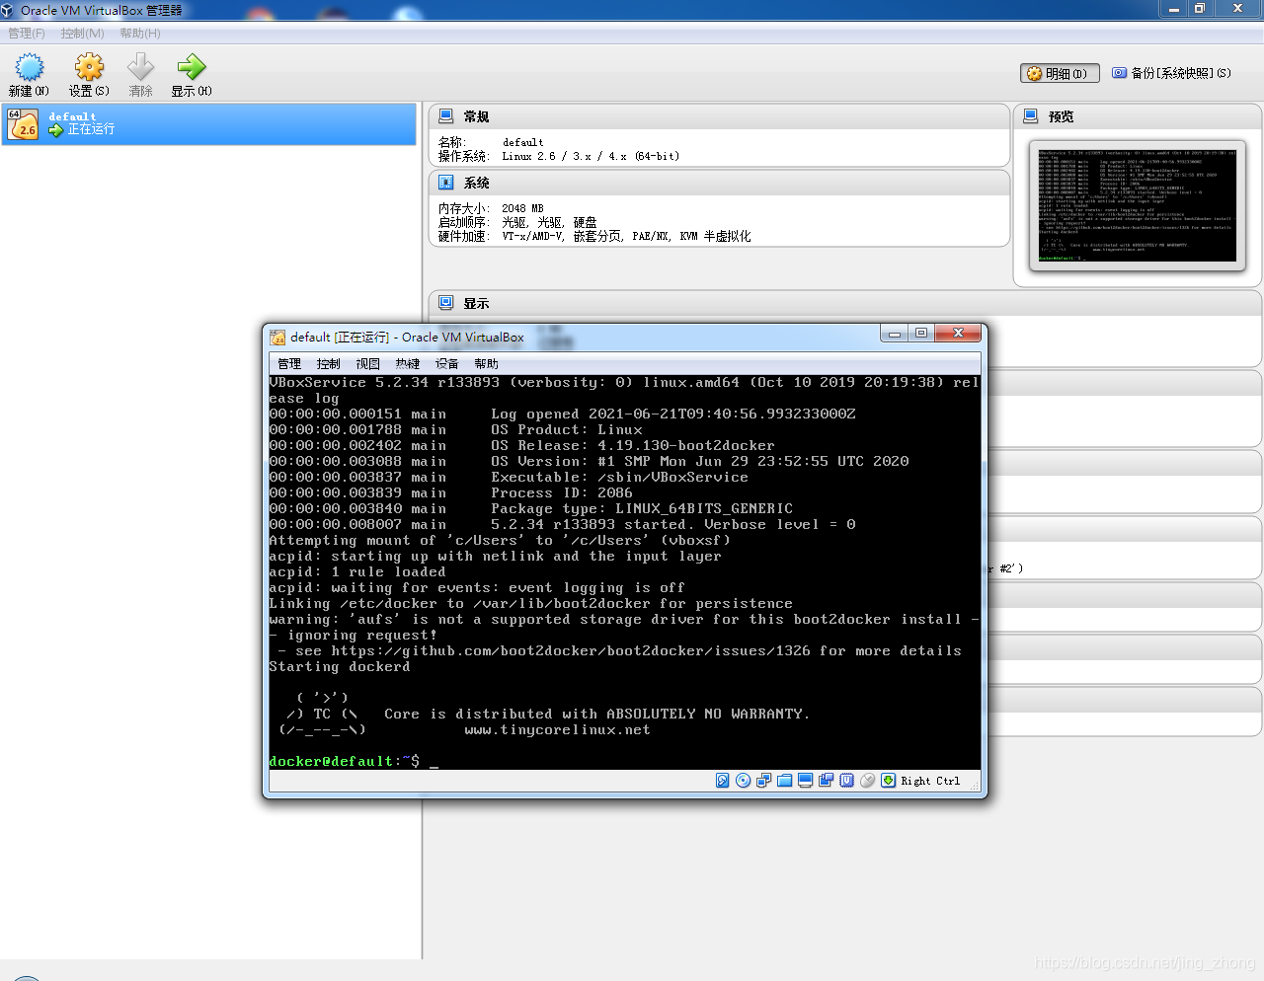Open 控制 menu in default VM window
The image size is (1264, 981).
point(329,364)
